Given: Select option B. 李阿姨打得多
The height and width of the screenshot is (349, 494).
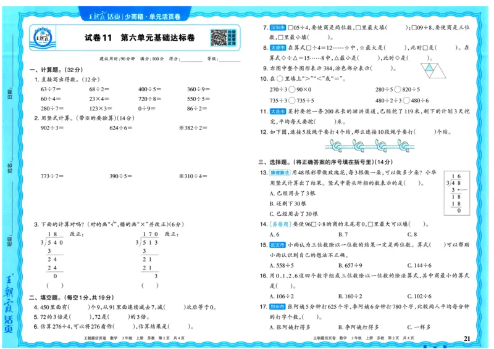Looking at the screenshot, I should click(x=359, y=327).
